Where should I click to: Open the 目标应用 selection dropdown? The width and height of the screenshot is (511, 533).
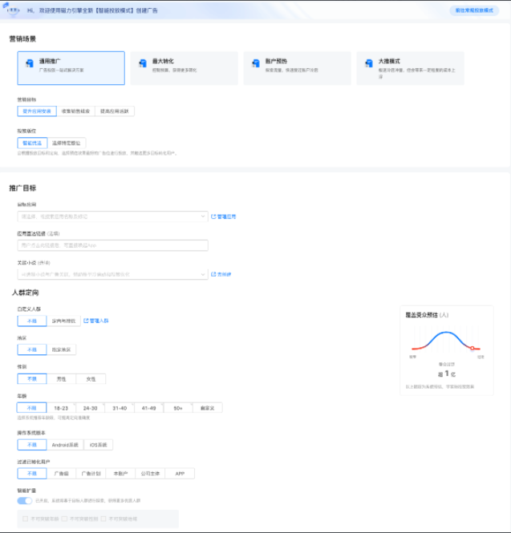tap(112, 216)
